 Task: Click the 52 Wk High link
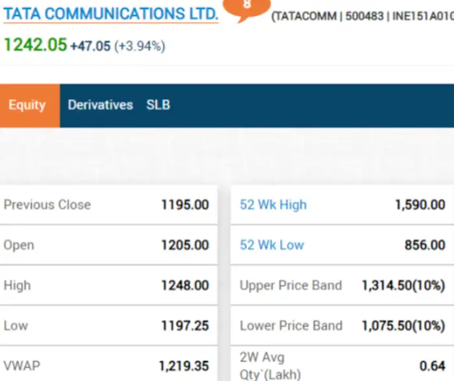tap(273, 205)
